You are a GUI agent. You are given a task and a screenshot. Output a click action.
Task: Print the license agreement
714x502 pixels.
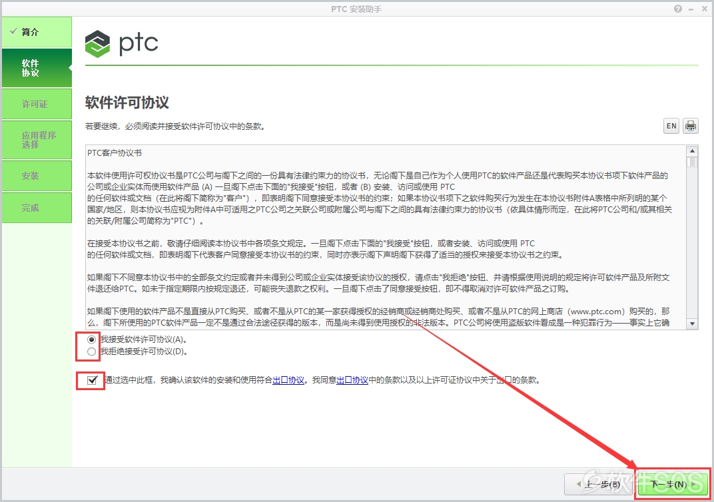(x=691, y=126)
